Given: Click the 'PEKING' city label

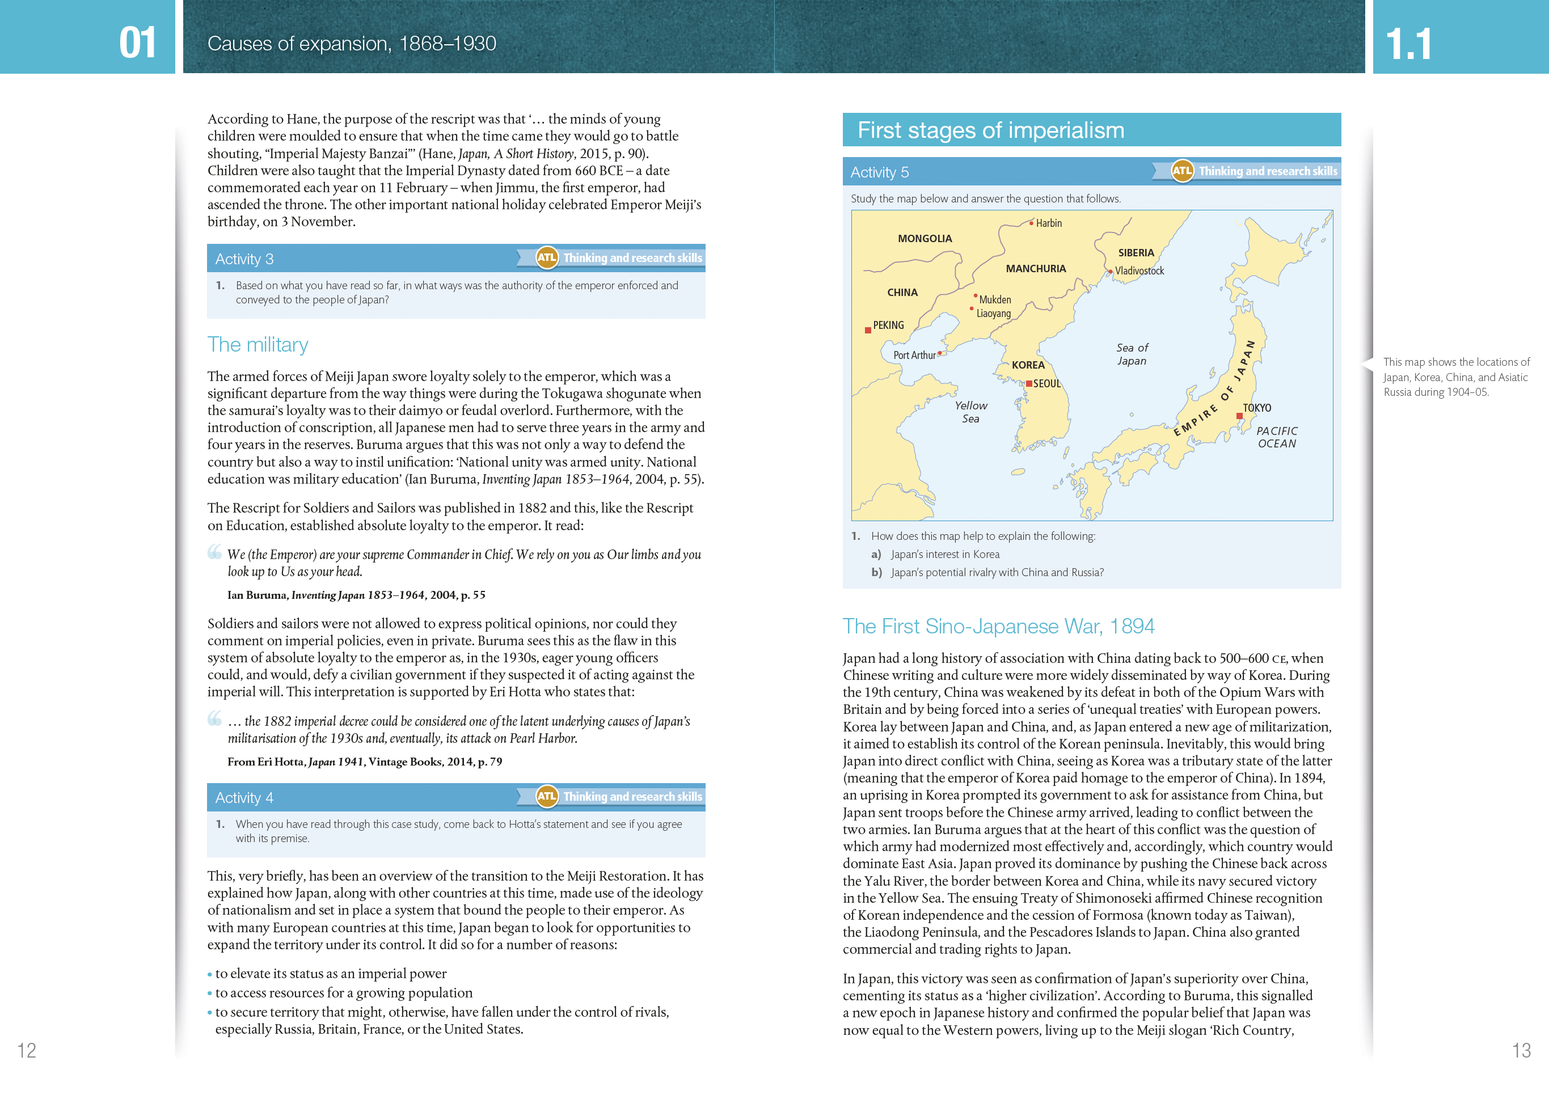Looking at the screenshot, I should [x=889, y=325].
